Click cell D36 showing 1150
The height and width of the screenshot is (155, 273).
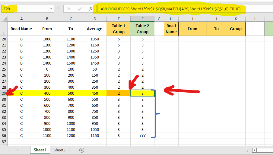(x=95, y=135)
